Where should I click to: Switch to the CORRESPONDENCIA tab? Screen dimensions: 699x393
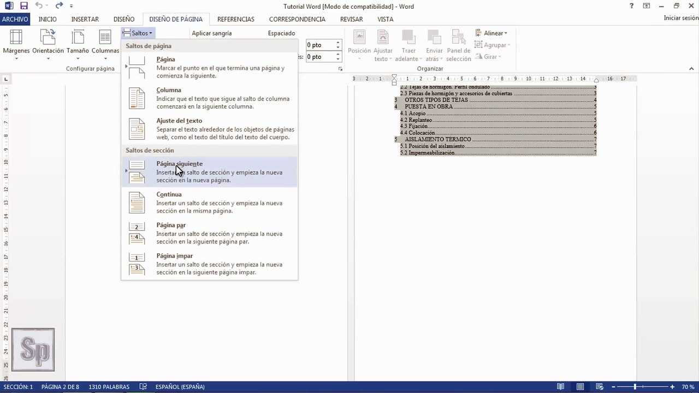pos(297,19)
